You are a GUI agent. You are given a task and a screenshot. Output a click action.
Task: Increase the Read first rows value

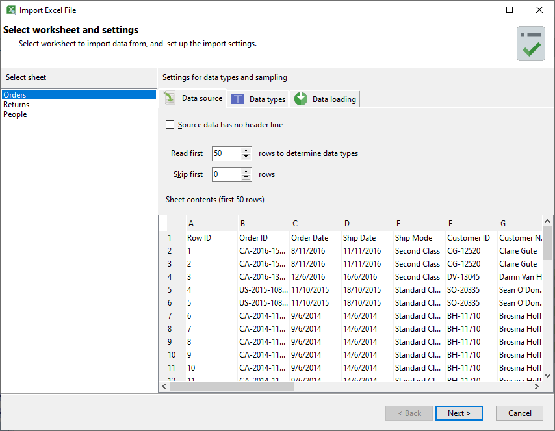tap(246, 151)
